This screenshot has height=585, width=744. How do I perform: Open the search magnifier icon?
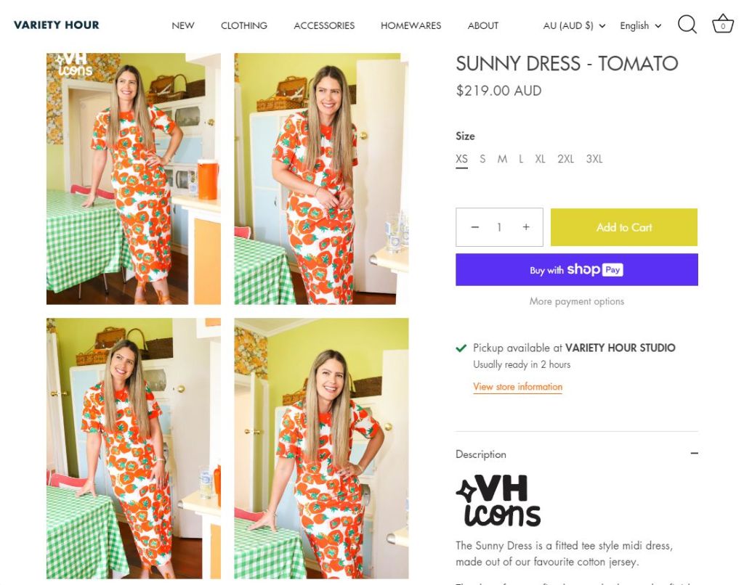point(687,25)
